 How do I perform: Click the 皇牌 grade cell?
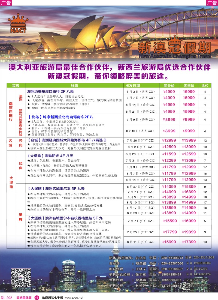[x=21, y=217]
